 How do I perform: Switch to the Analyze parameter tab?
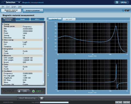[x=33, y=11]
